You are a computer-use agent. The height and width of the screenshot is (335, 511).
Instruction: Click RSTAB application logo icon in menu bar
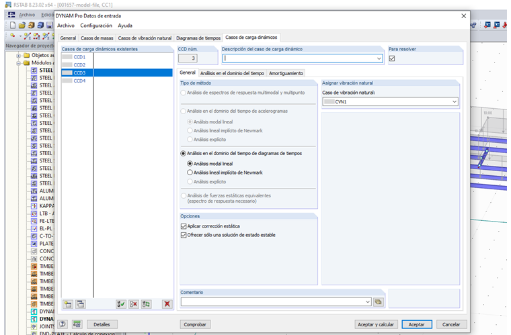click(x=11, y=15)
